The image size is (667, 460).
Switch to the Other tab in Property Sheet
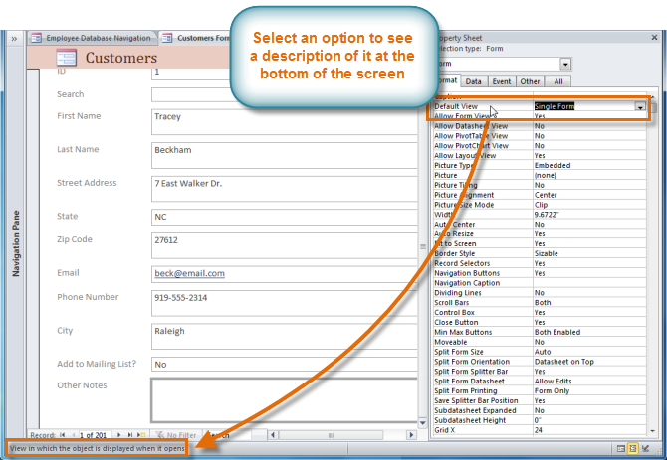pos(530,81)
